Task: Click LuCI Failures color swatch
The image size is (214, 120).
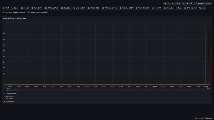Action: 4,96
